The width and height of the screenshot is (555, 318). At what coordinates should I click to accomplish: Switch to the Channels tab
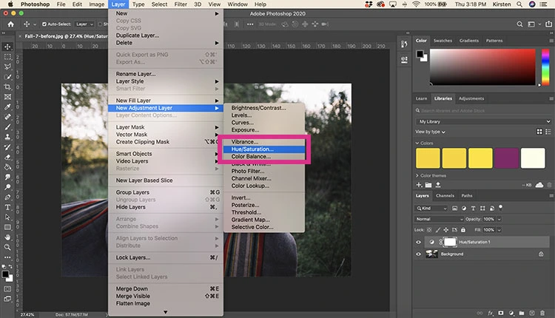point(445,196)
